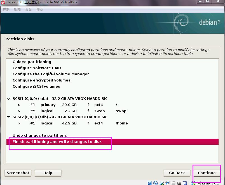Click the video capture status icon

coord(179,183)
